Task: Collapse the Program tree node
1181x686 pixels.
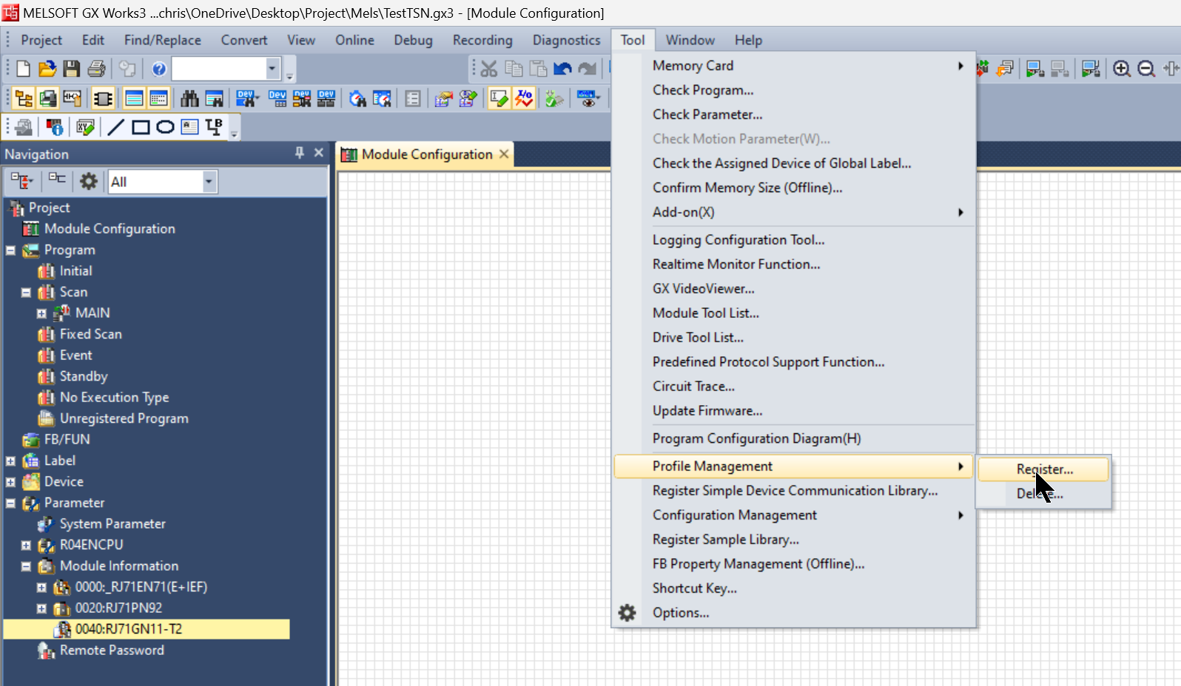Action: pyautogui.click(x=10, y=251)
